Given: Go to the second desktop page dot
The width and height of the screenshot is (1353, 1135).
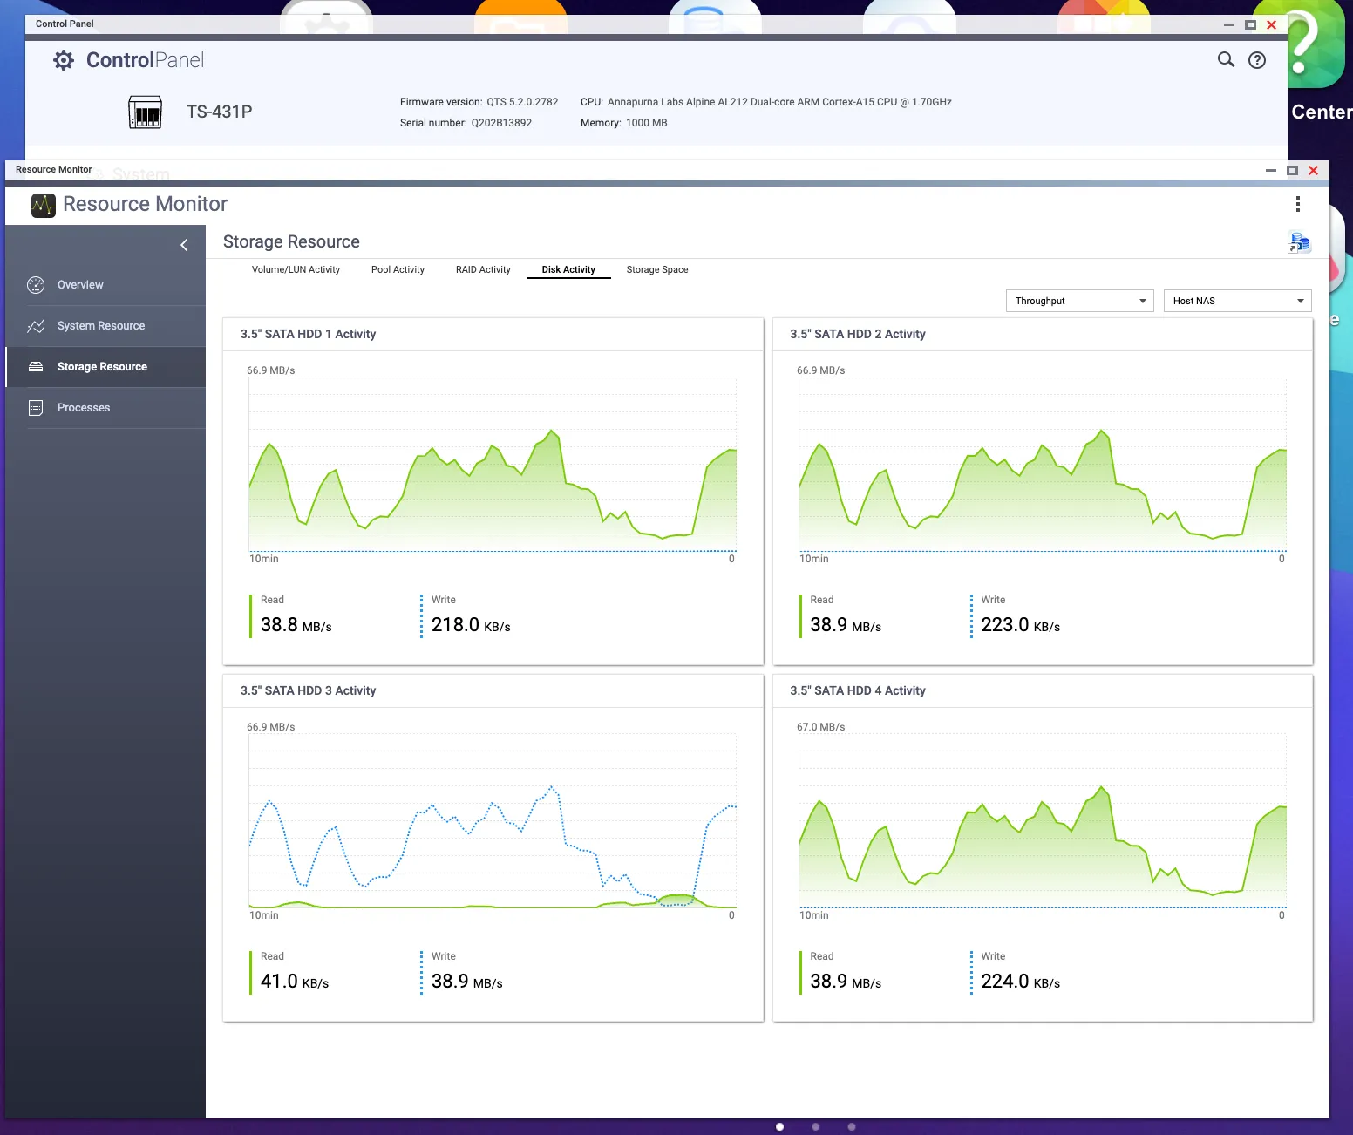Looking at the screenshot, I should 816,1126.
